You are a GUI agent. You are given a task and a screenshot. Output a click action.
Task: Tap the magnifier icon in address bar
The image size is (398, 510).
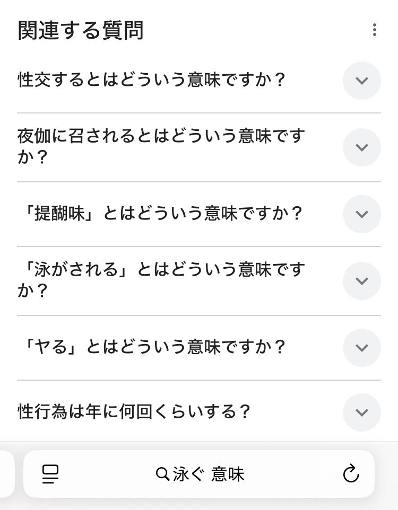coord(162,474)
